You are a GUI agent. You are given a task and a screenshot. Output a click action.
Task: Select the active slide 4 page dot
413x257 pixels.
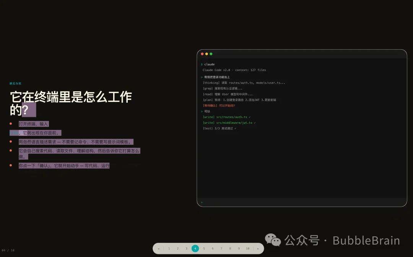[195, 249]
